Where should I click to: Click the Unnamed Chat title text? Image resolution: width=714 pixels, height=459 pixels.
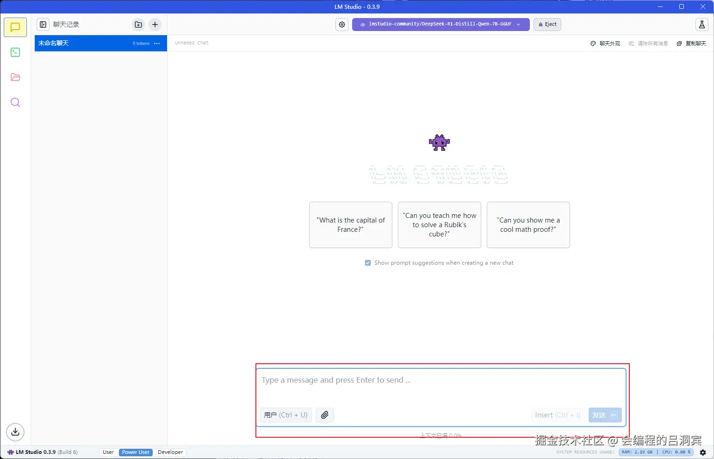[x=192, y=43]
